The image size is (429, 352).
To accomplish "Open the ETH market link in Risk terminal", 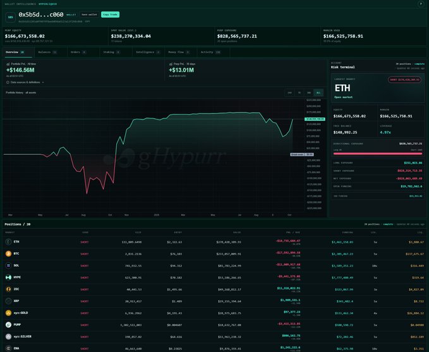I will coord(343,97).
